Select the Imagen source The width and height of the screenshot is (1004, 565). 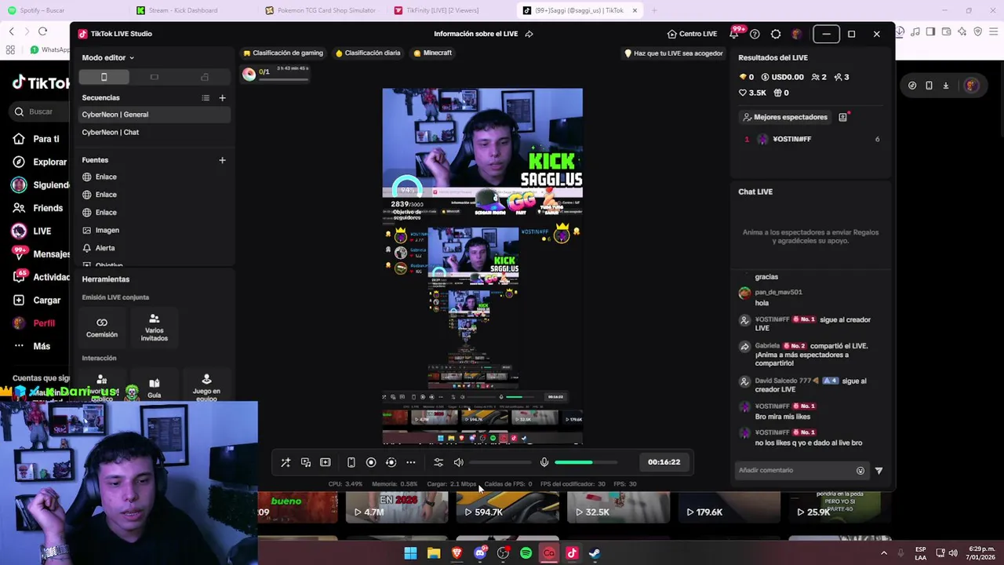pyautogui.click(x=155, y=230)
